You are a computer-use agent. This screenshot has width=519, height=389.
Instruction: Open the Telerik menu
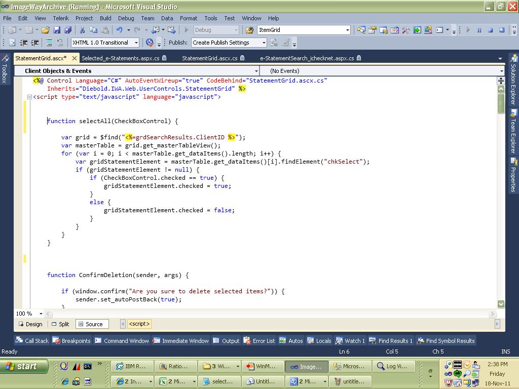61,18
